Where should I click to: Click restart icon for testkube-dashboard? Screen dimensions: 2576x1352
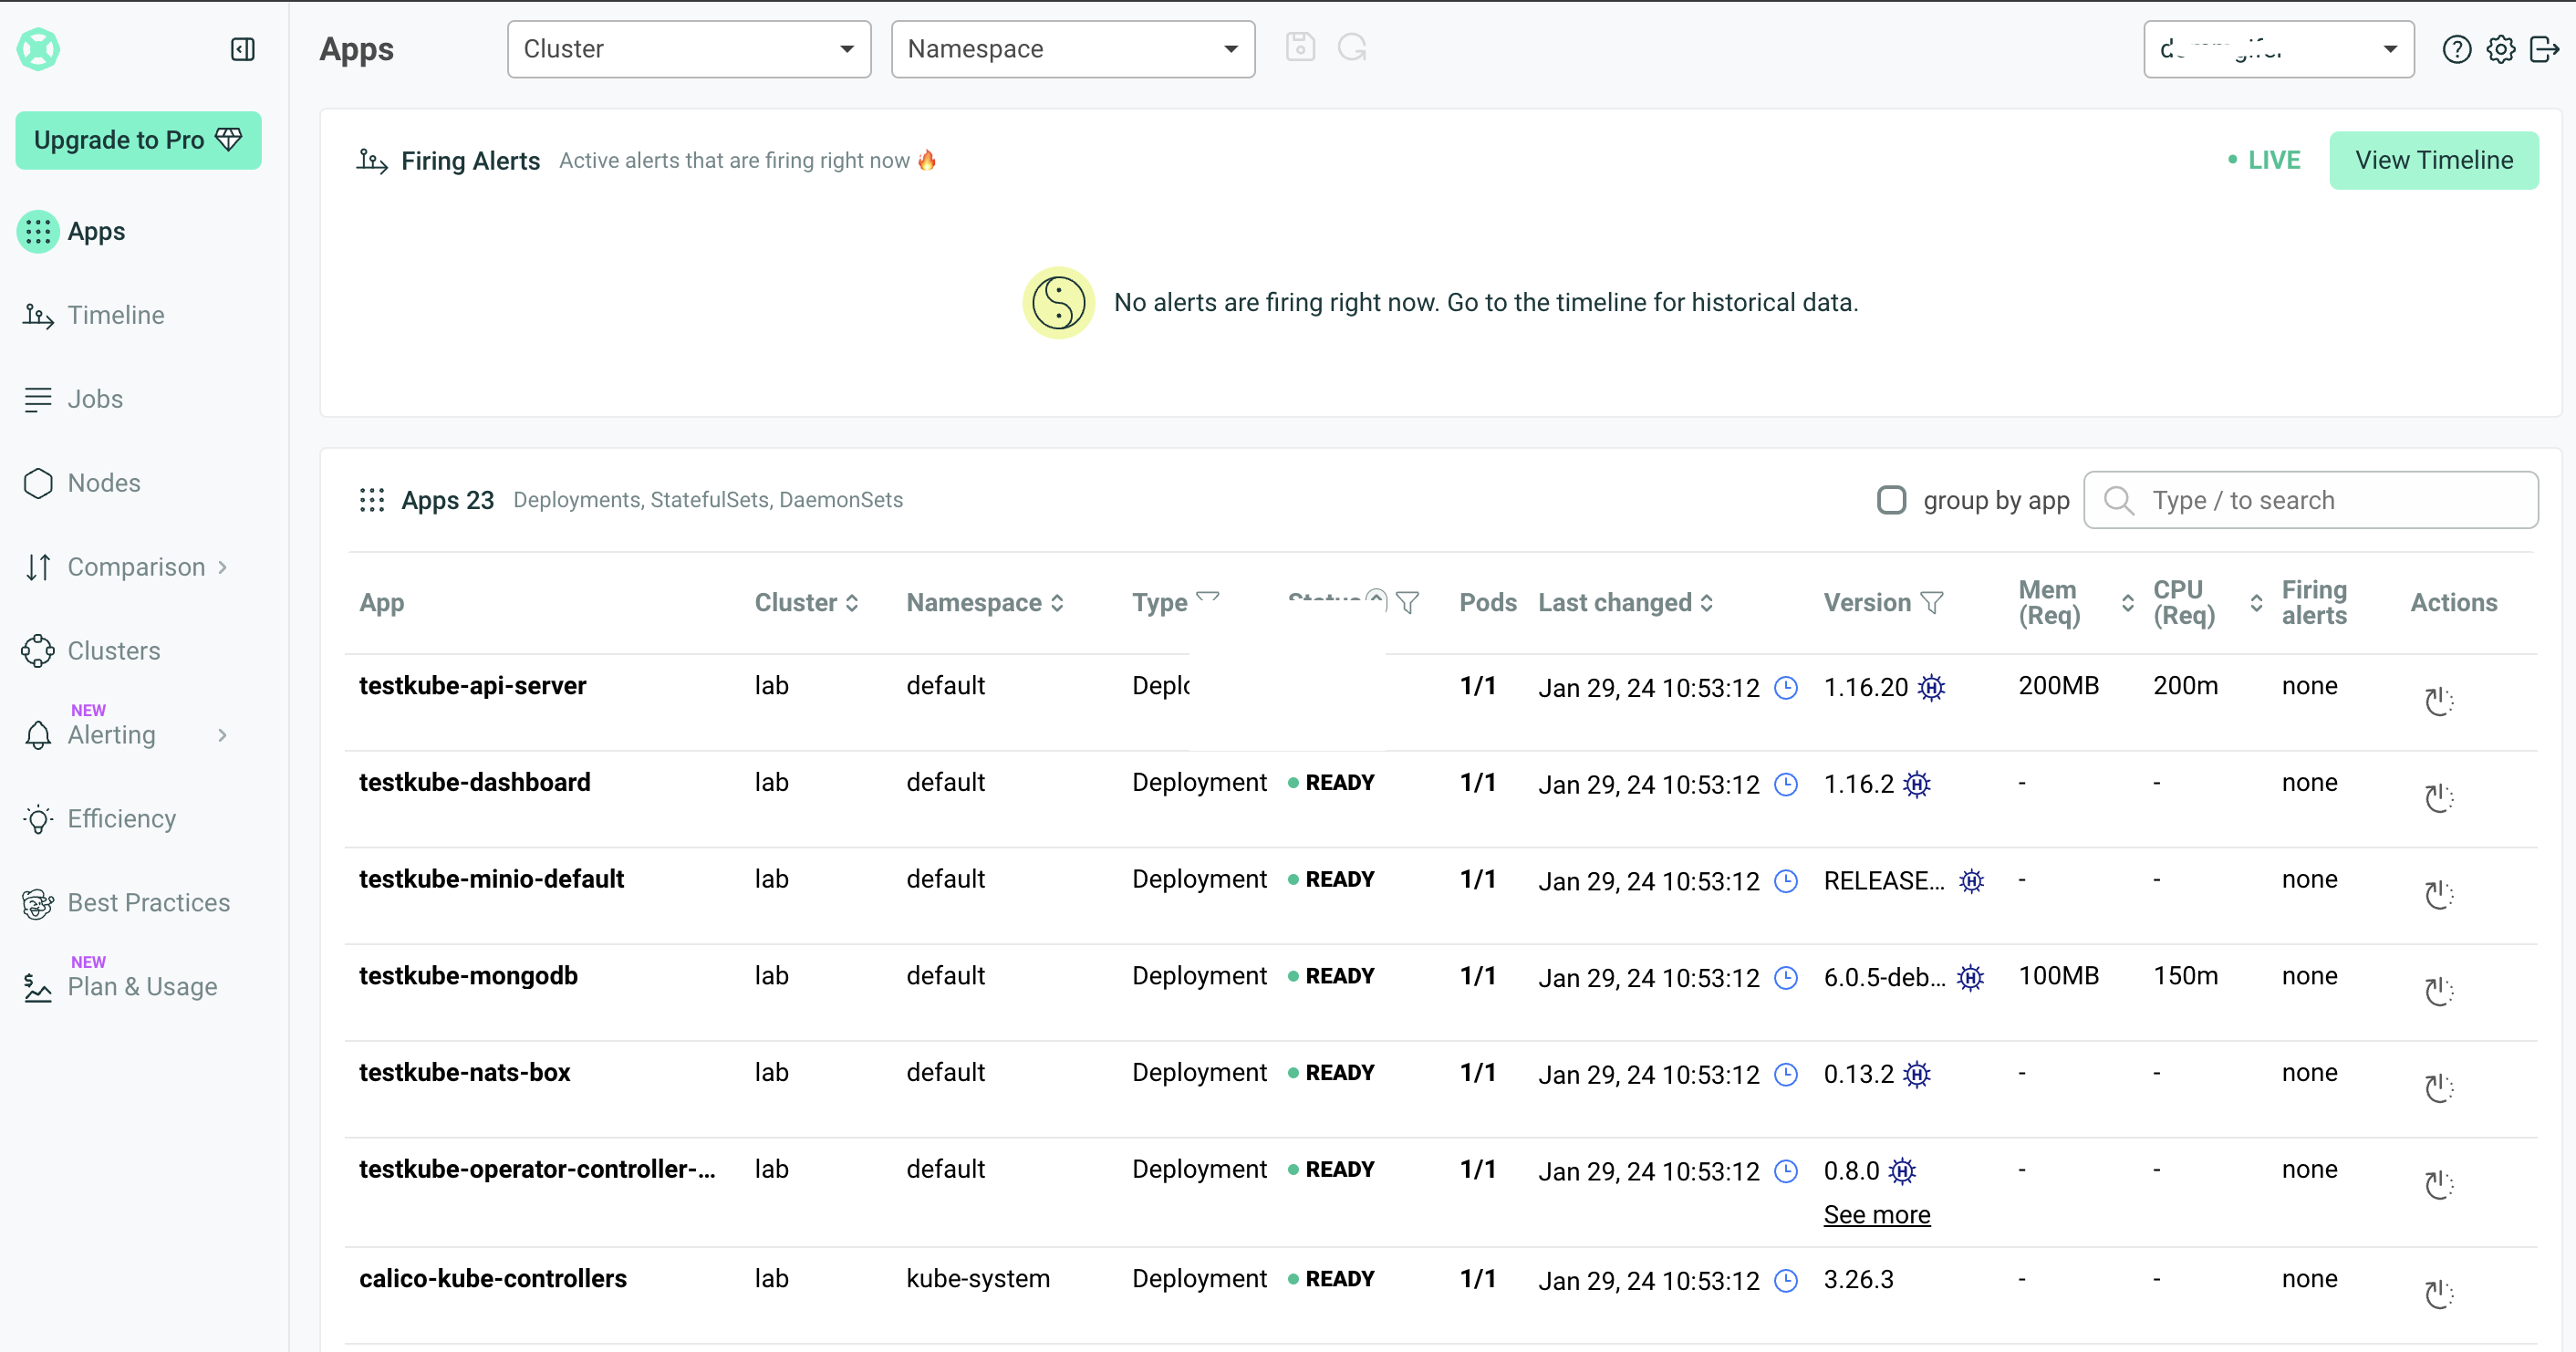[2438, 797]
